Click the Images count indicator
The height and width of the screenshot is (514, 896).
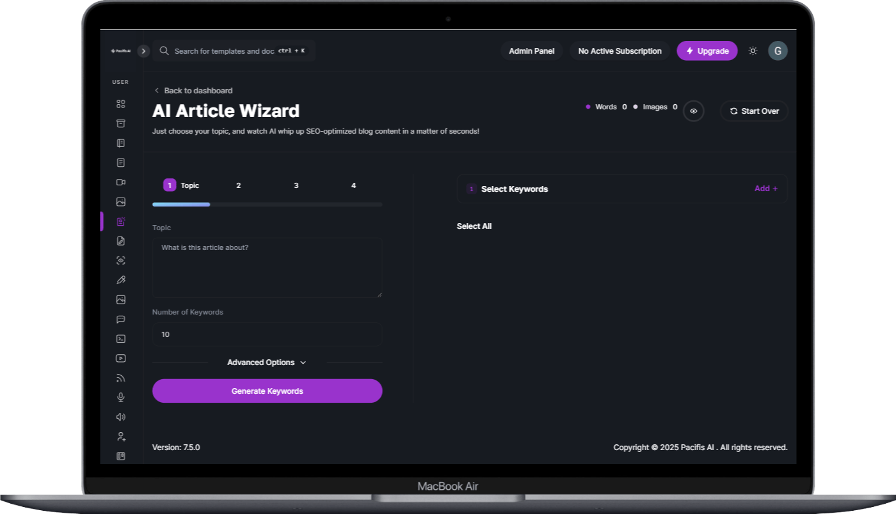pos(655,107)
